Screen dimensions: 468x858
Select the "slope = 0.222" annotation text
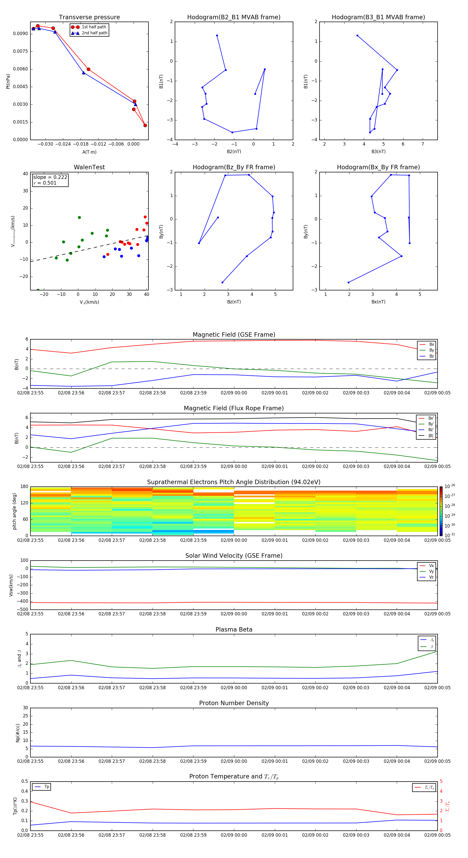tap(50, 177)
